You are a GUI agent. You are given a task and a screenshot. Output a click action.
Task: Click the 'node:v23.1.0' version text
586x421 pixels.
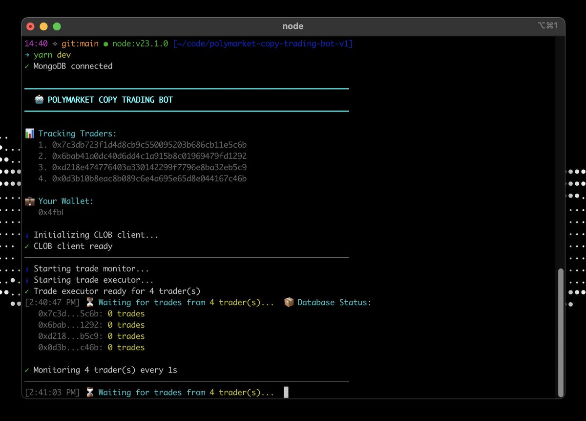140,44
